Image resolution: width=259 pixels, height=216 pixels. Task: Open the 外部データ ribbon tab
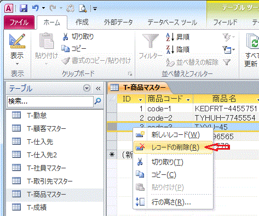pyautogui.click(x=118, y=22)
